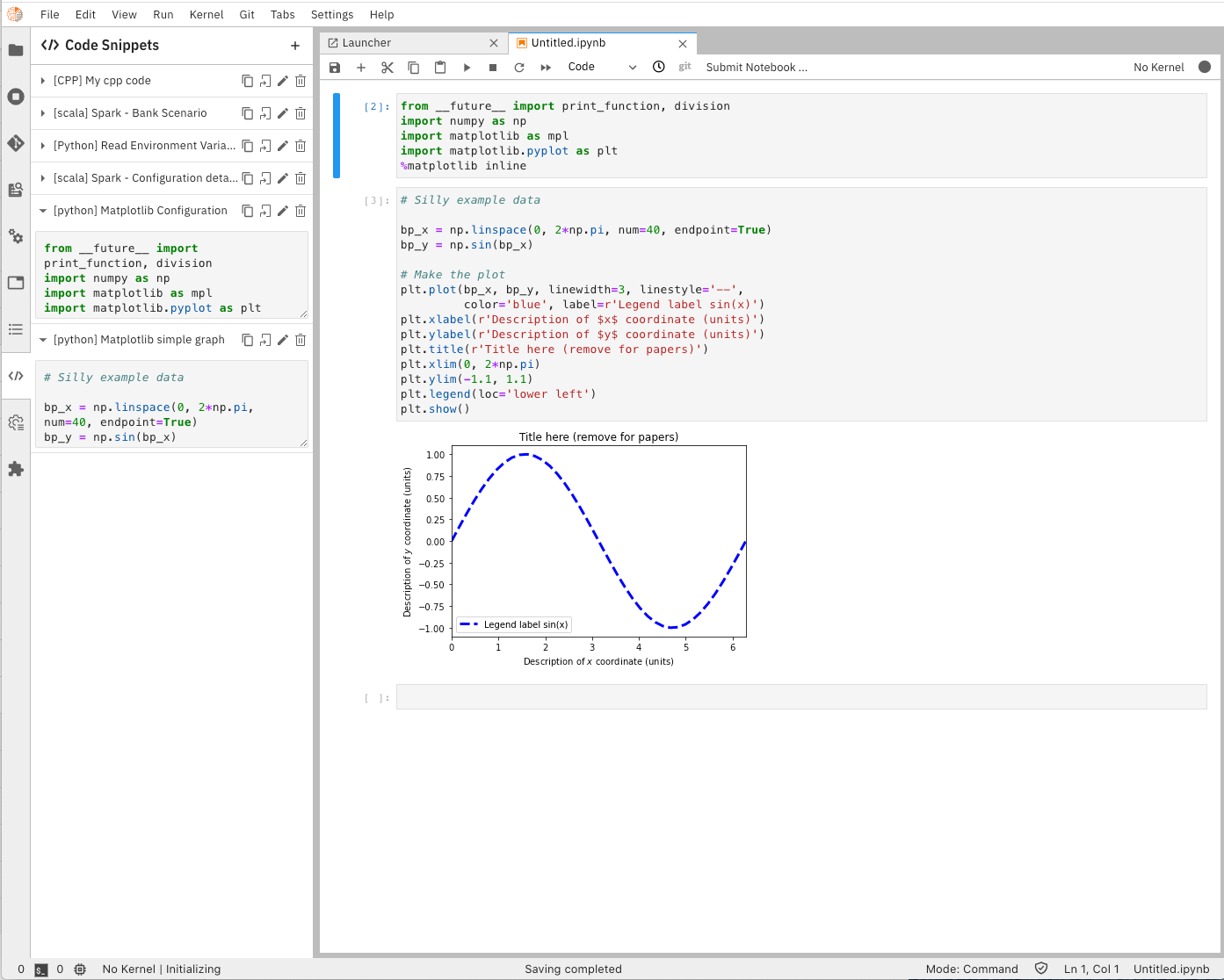Cut selected cell with scissors icon

coord(387,68)
